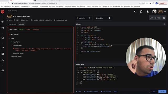The width and height of the screenshot is (168, 94).
Task: Open the leaderboard trending-arrow sidebar icon
Action: click(x=3, y=48)
